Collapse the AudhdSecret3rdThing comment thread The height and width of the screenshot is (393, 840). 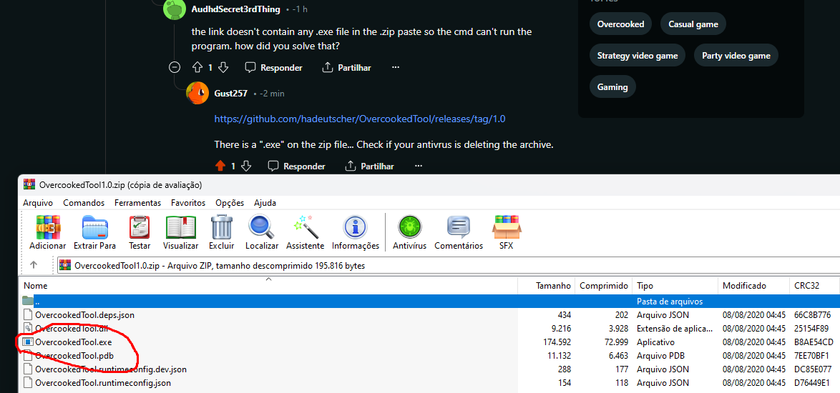174,67
